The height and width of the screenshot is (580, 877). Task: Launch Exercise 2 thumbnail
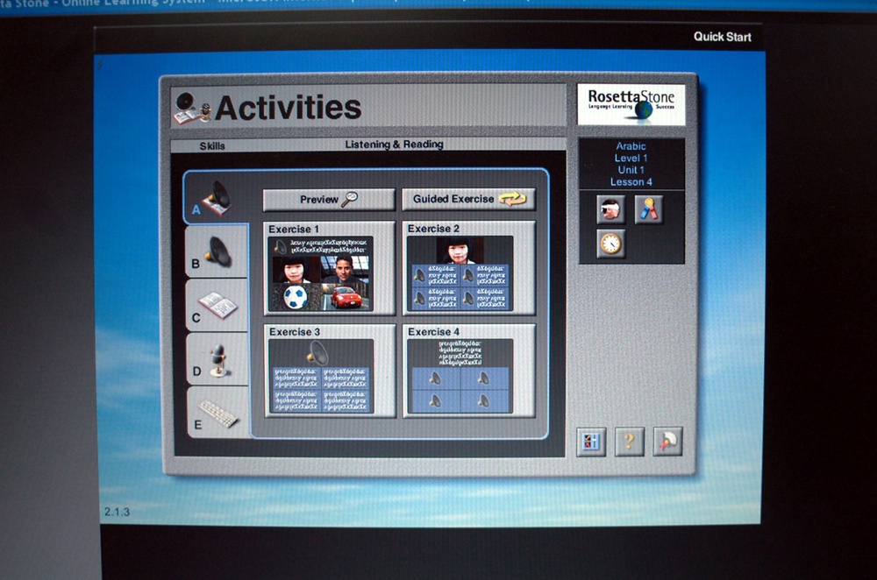pyautogui.click(x=468, y=268)
